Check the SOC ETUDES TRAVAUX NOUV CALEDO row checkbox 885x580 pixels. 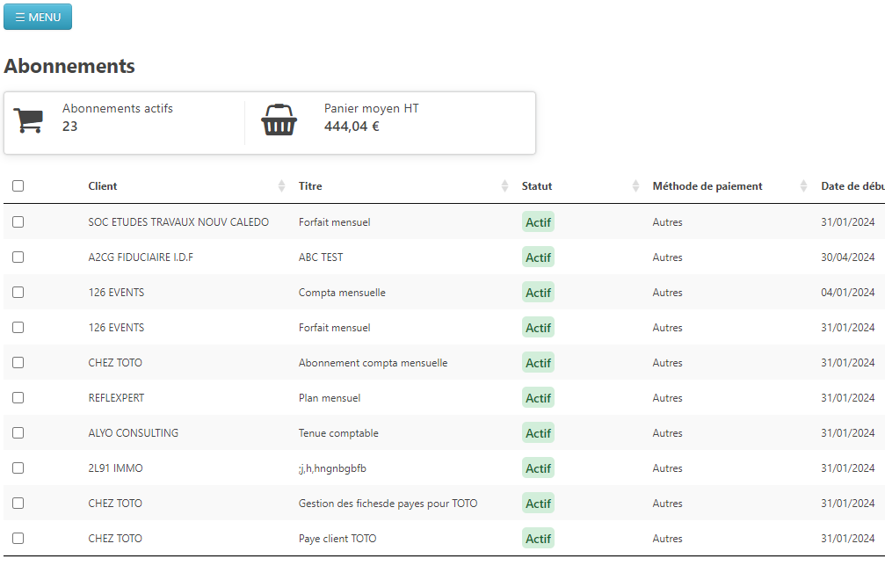pos(18,222)
